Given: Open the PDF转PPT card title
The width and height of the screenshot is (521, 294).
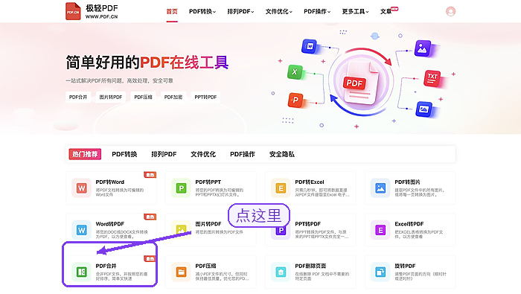Looking at the screenshot, I should pyautogui.click(x=208, y=182).
